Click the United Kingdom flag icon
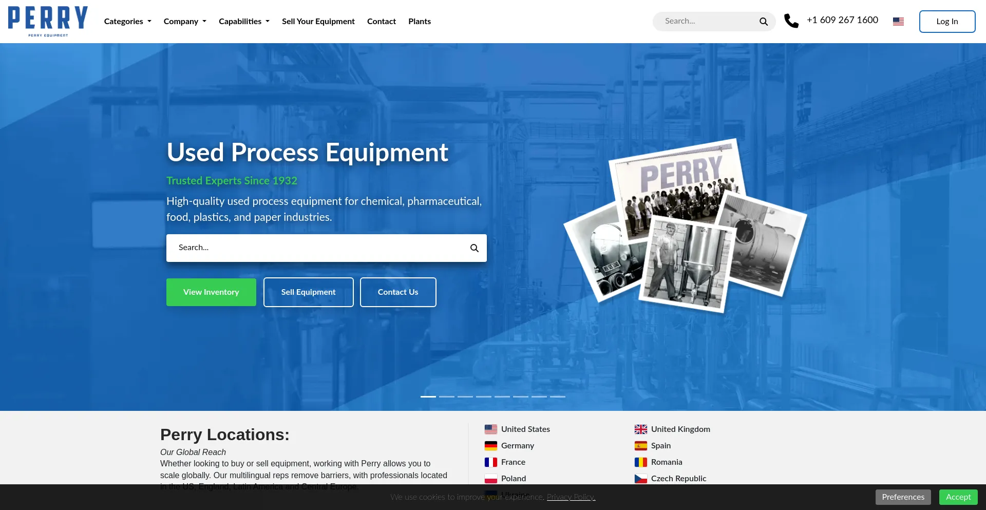The image size is (986, 510). pyautogui.click(x=641, y=429)
